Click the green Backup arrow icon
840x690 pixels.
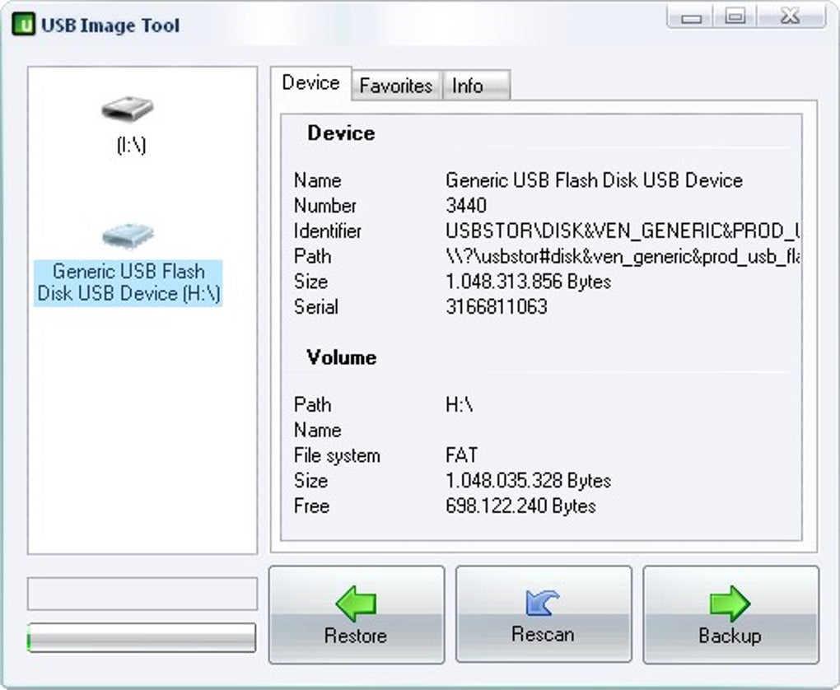point(730,604)
